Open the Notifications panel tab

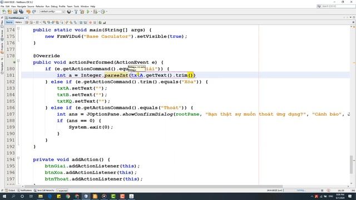[24, 191]
